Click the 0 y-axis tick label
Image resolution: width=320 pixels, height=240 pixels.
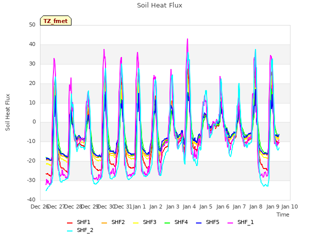(x=34, y=122)
